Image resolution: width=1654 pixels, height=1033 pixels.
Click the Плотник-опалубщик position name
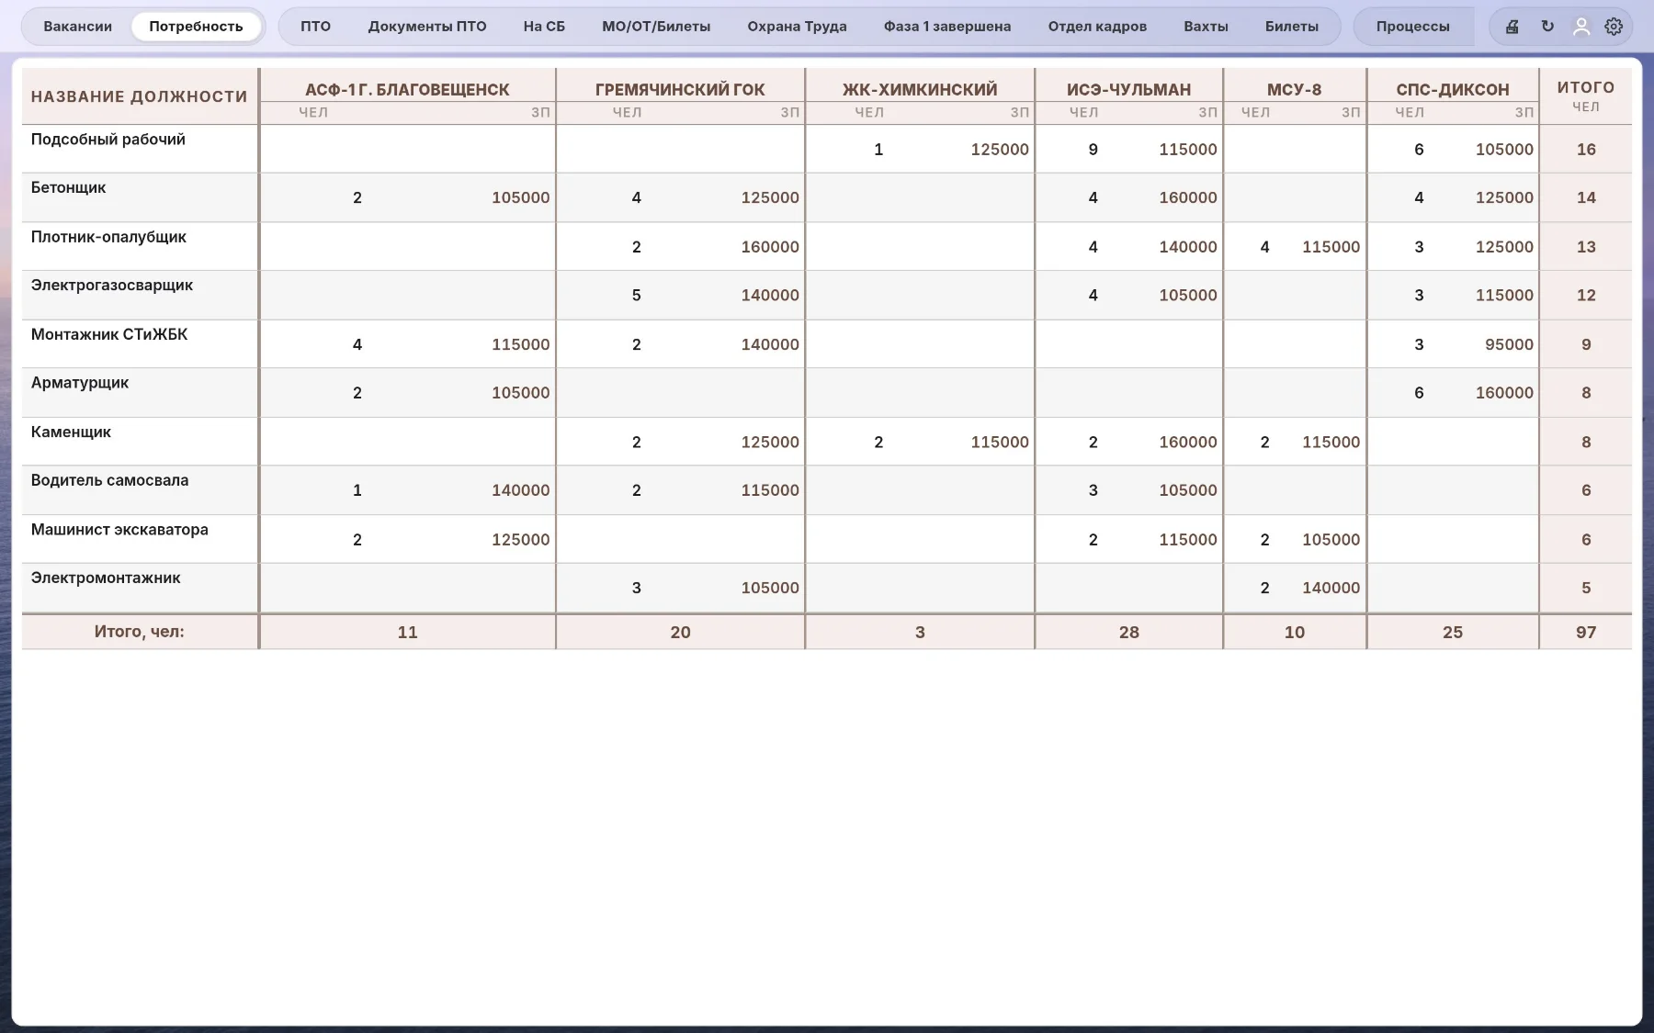pos(108,237)
